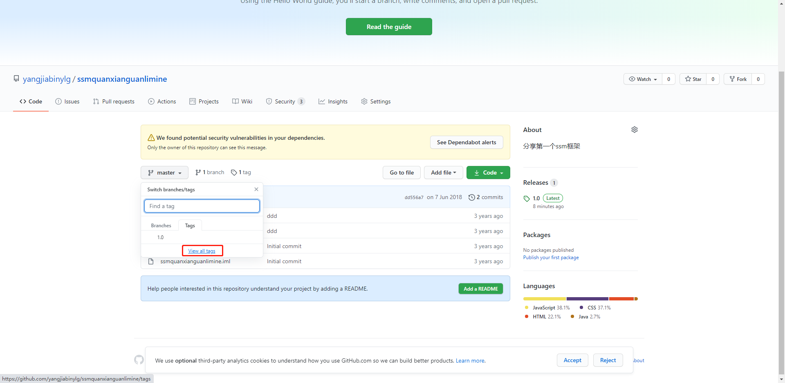Open the Security tab
Screen dimensions: 785x383
[x=285, y=101]
